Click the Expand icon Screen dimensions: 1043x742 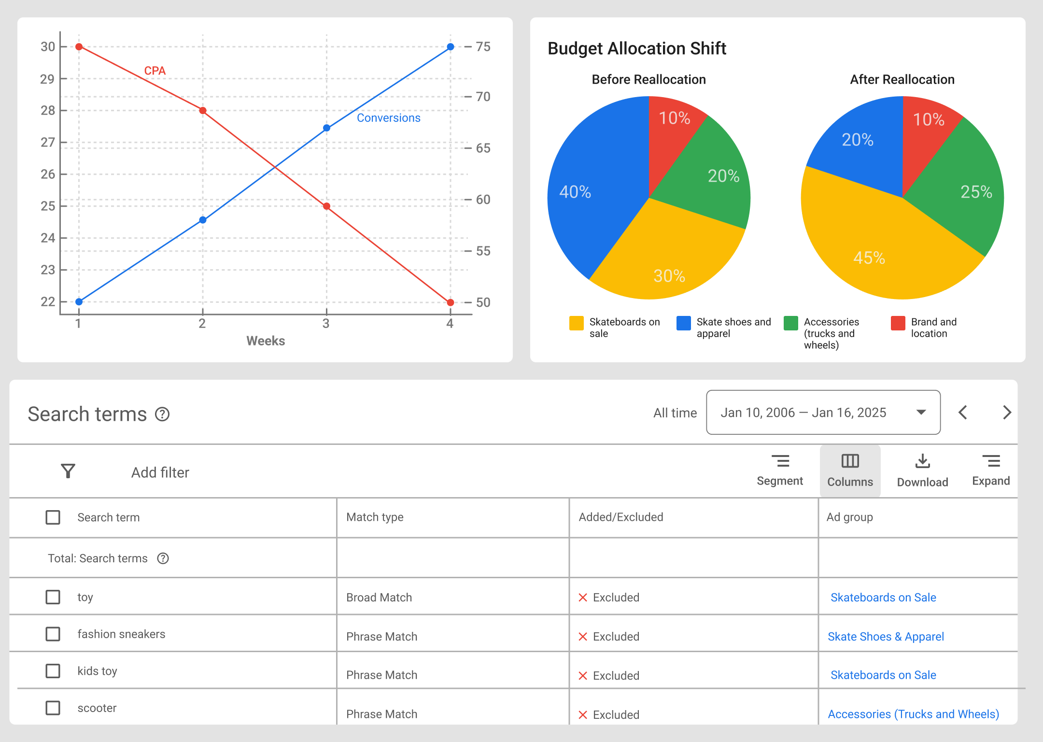click(x=991, y=461)
